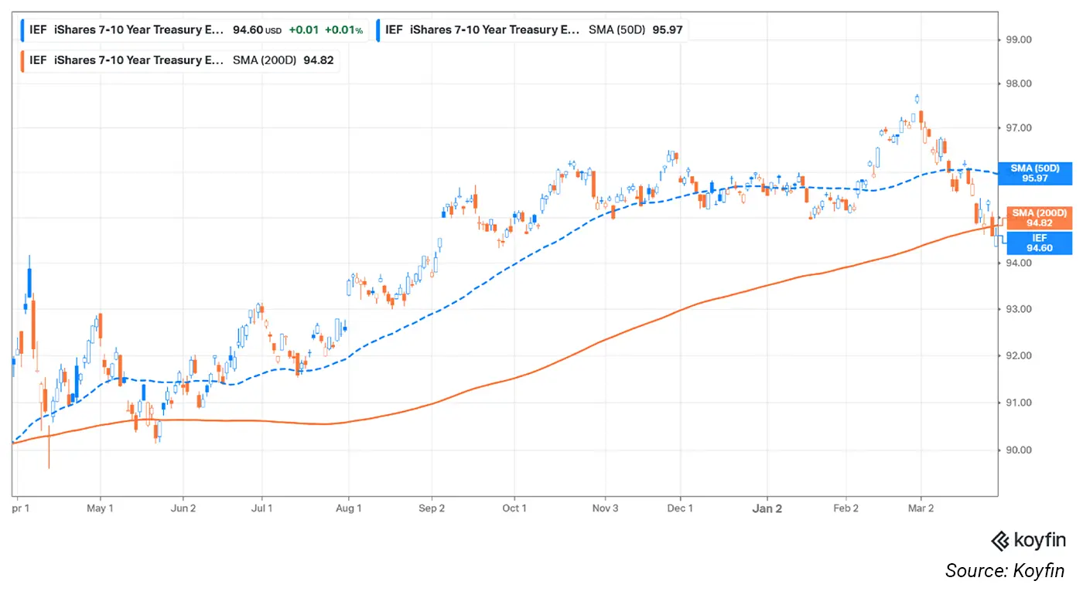This screenshot has width=1083, height=598.
Task: Click the orange SMA (200D) 94.82 axis tag
Action: pyautogui.click(x=1039, y=218)
